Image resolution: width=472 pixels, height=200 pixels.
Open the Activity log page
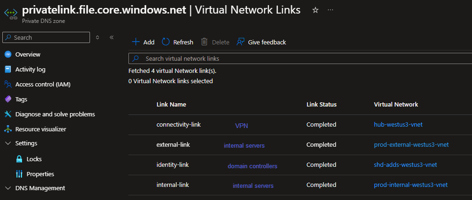coord(30,69)
